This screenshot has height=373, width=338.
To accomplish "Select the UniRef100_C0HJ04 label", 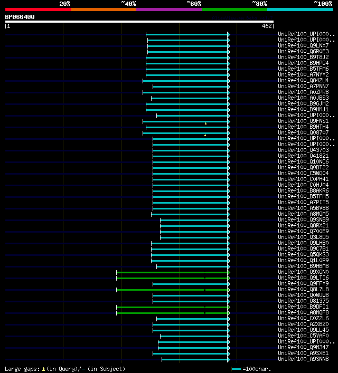I will click(303, 185).
